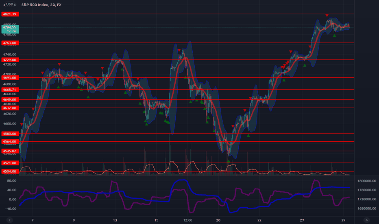Click date label 29 on time axis
This screenshot has width=379, height=224.
[344, 220]
